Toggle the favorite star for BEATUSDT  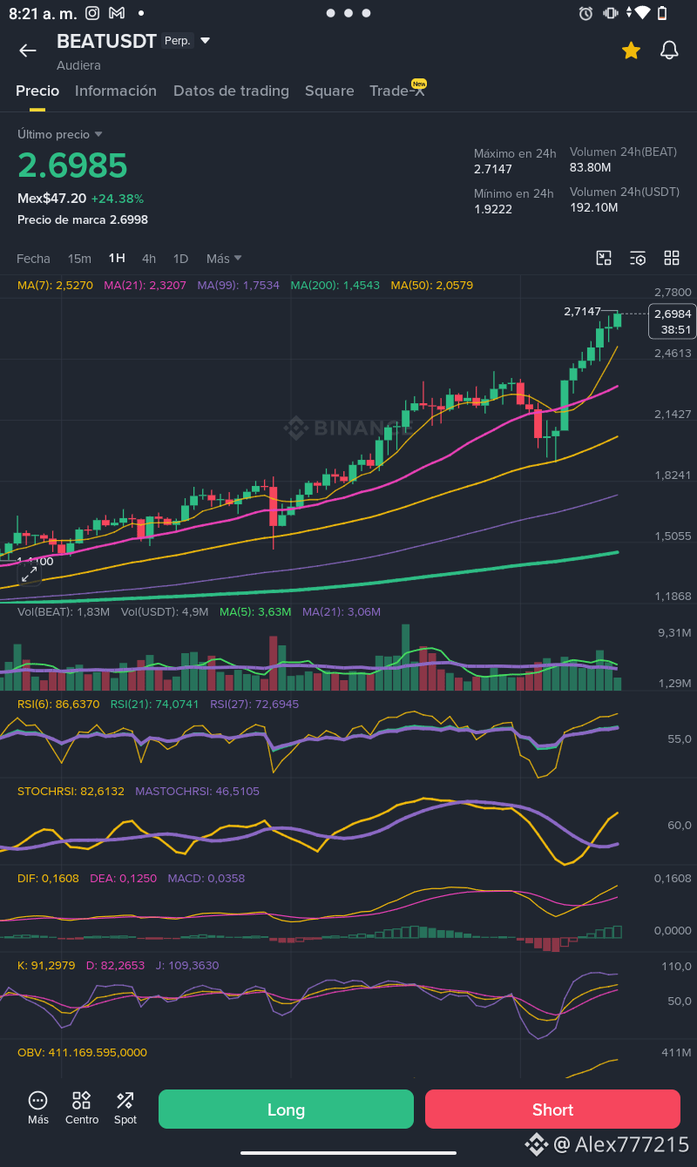click(x=631, y=51)
